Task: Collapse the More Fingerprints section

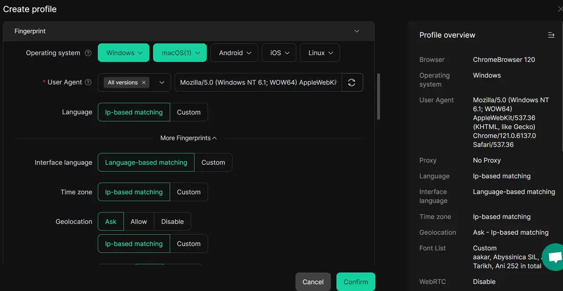Action: point(188,138)
